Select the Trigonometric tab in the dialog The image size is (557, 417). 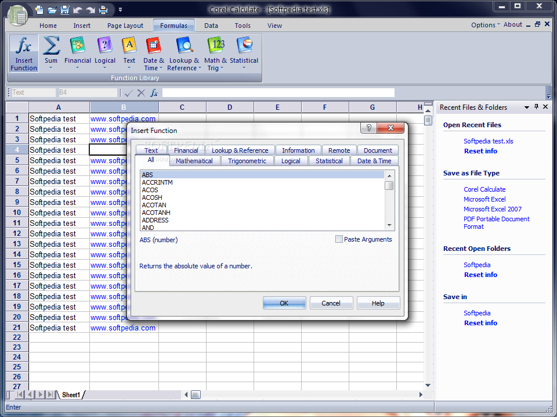coord(247,161)
